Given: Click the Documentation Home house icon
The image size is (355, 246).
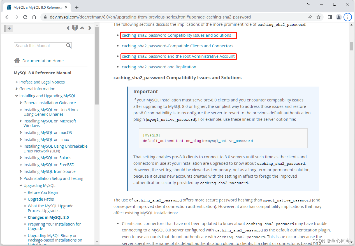Looking at the screenshot, I should (17, 61).
